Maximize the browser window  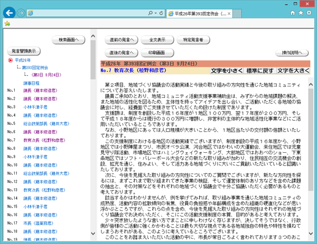click(x=295, y=4)
